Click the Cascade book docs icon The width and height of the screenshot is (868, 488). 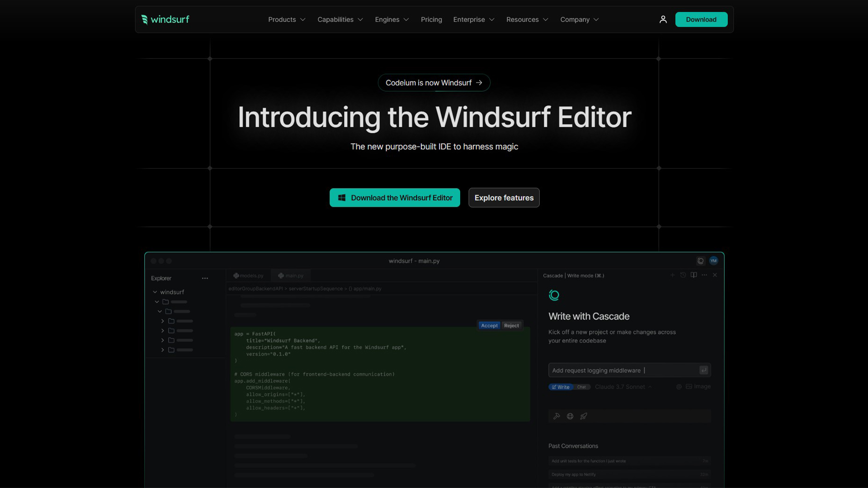coord(693,275)
